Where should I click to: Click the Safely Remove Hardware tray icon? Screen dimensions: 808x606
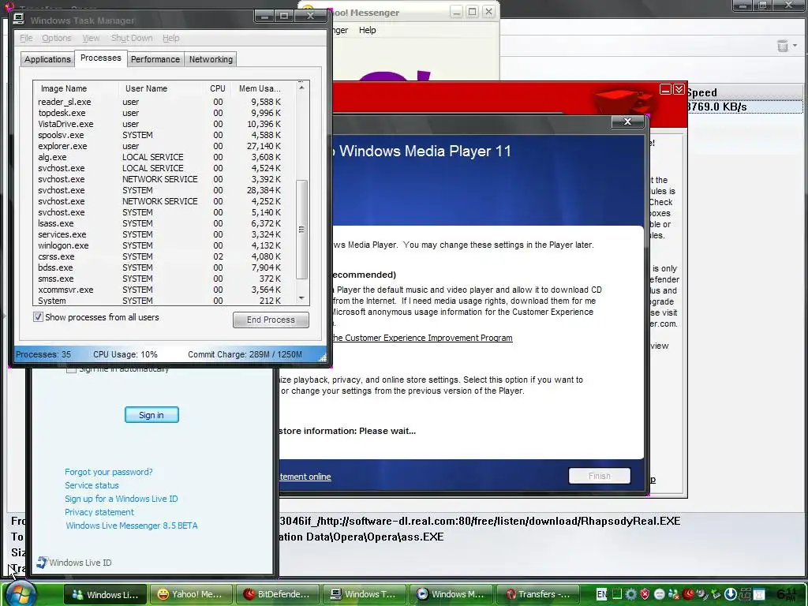(x=715, y=594)
